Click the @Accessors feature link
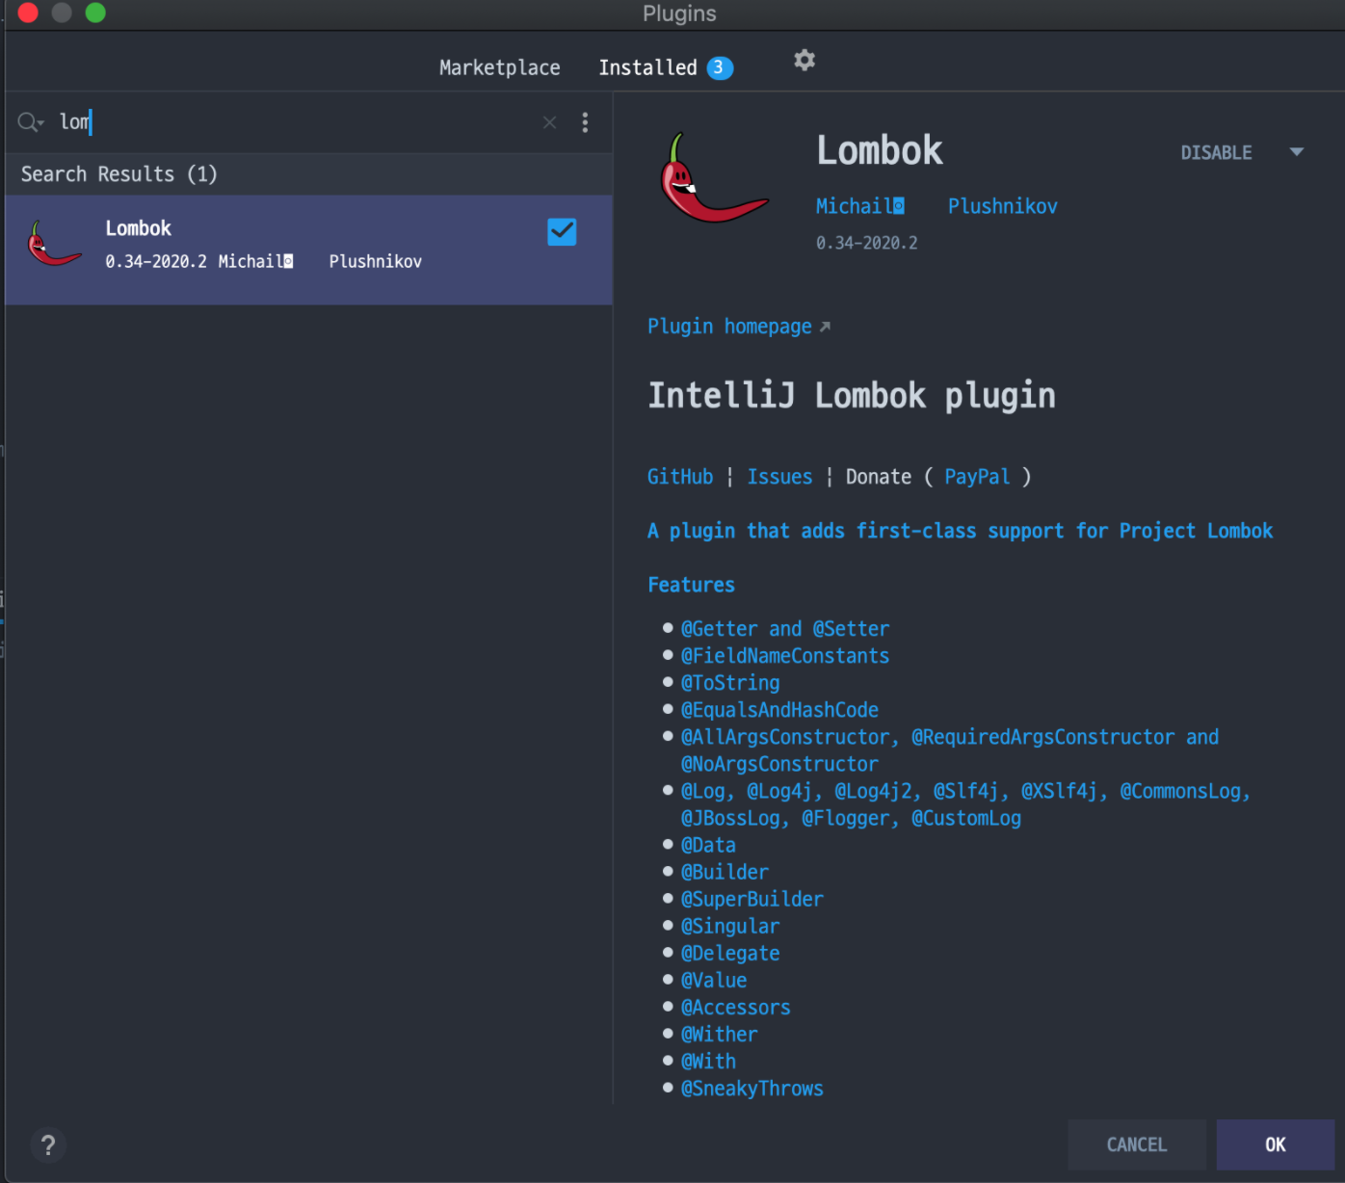Viewport: 1345px width, 1183px height. tap(736, 1007)
